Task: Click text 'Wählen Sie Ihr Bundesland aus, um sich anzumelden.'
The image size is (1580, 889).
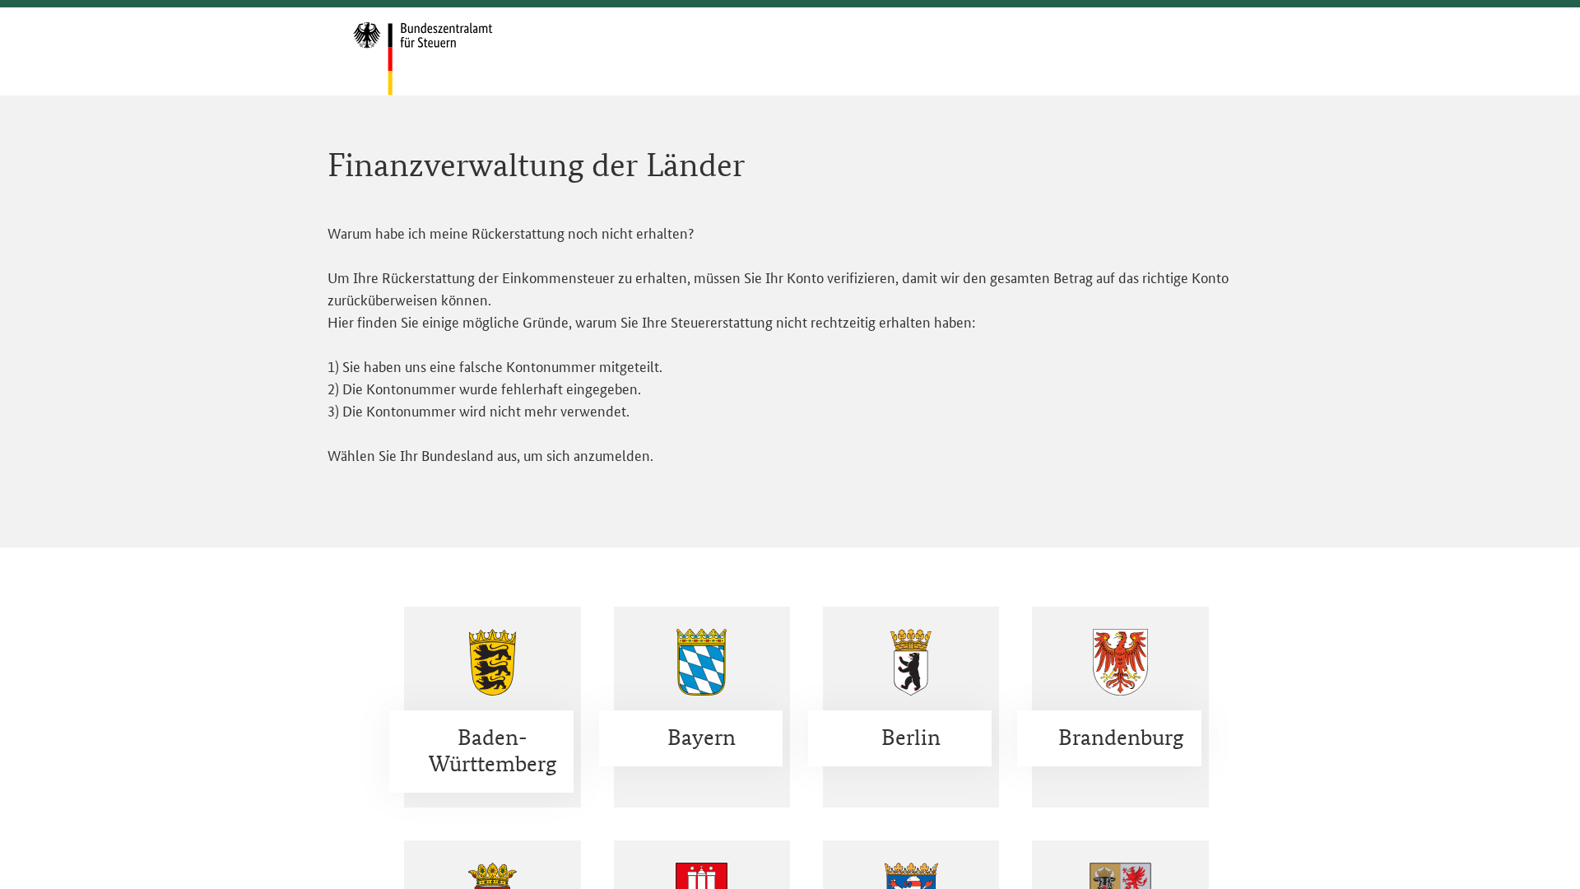Action: click(x=490, y=456)
